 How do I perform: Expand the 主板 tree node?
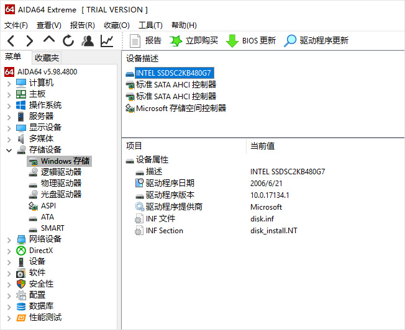9,95
